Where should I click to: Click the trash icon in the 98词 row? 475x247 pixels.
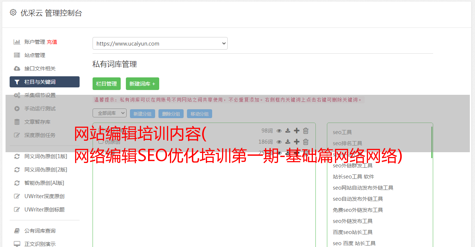pos(306,131)
